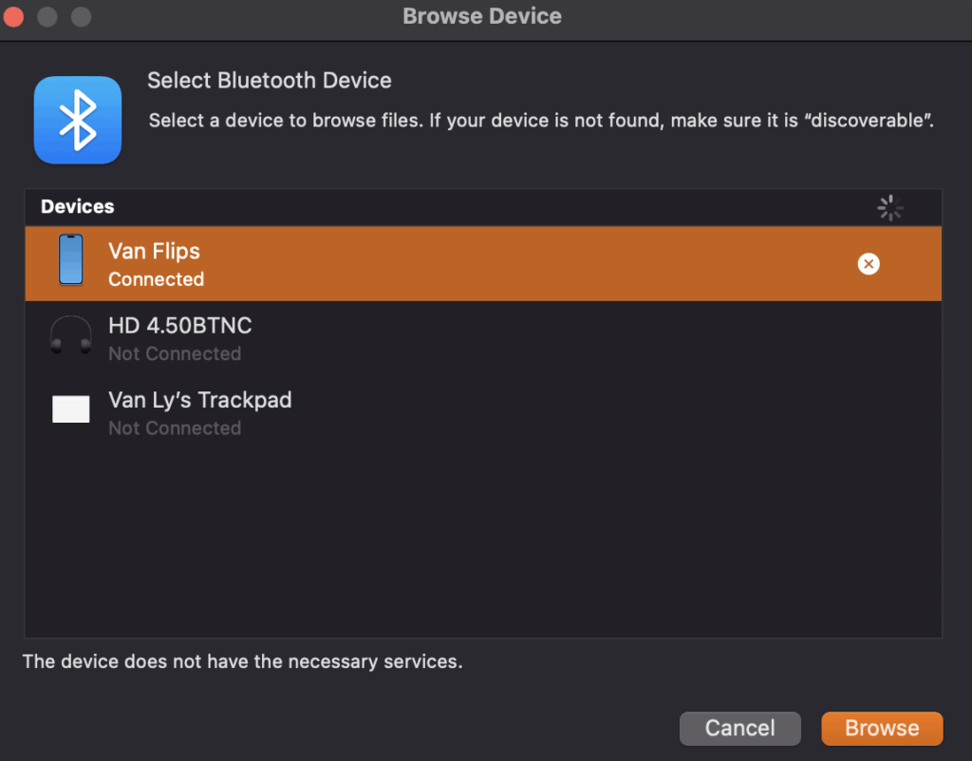Click Not Connected status under Van Ly's Trackpad

click(x=175, y=428)
